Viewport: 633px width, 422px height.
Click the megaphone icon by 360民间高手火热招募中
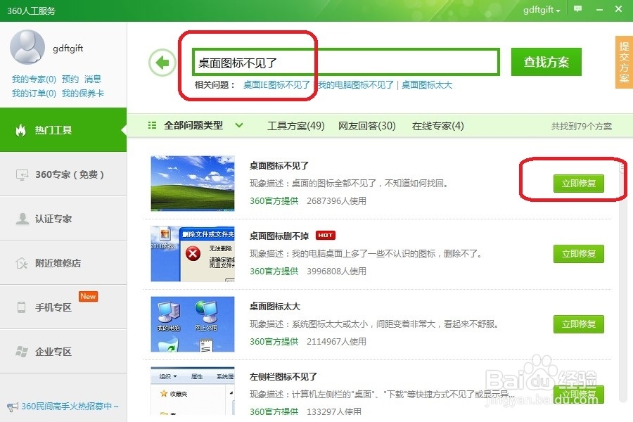pyautogui.click(x=13, y=407)
